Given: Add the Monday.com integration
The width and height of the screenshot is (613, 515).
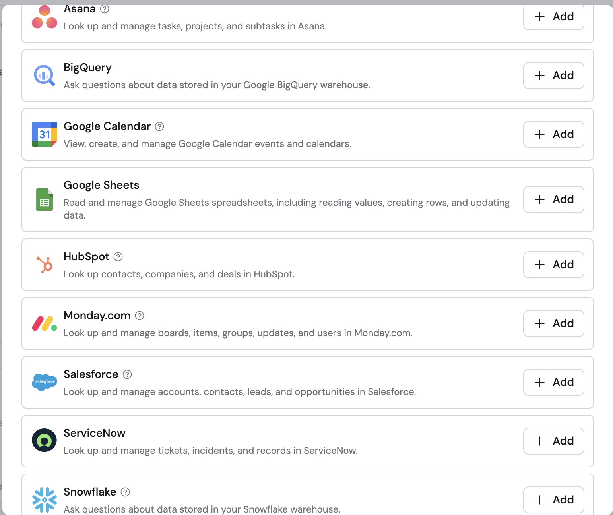Looking at the screenshot, I should point(554,323).
